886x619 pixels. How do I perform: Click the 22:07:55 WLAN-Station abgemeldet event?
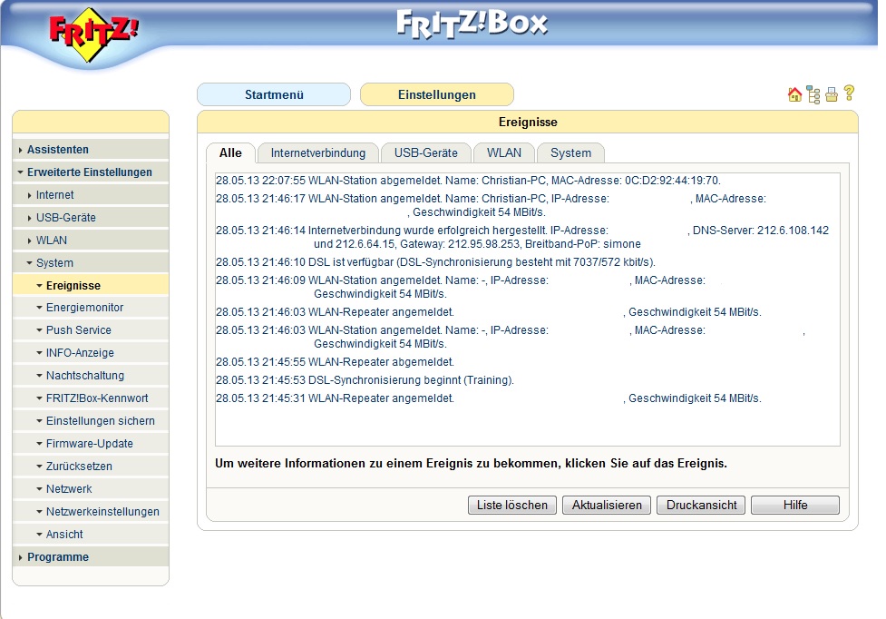coord(469,181)
